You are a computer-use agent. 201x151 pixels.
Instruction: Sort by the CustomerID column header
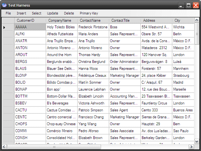point(30,21)
